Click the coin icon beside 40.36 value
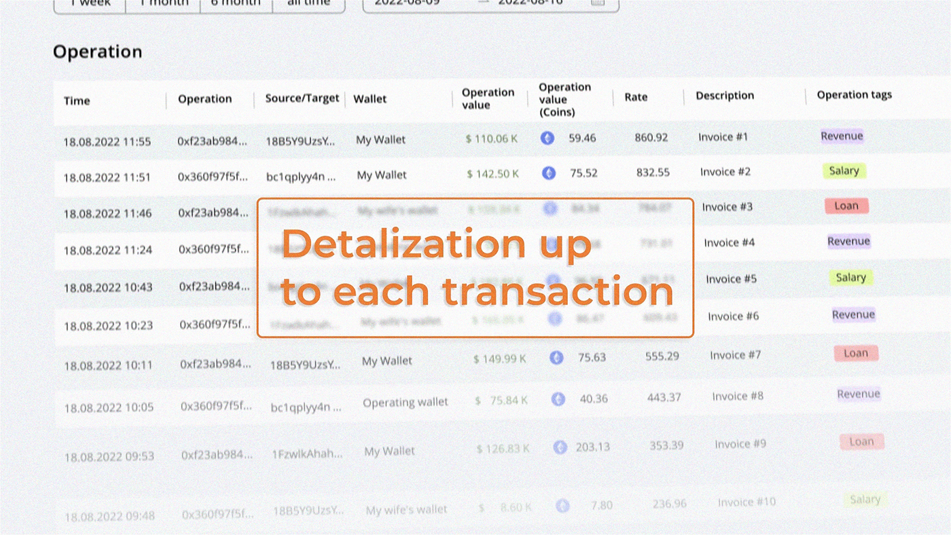Screen dimensions: 951x535 (558, 399)
